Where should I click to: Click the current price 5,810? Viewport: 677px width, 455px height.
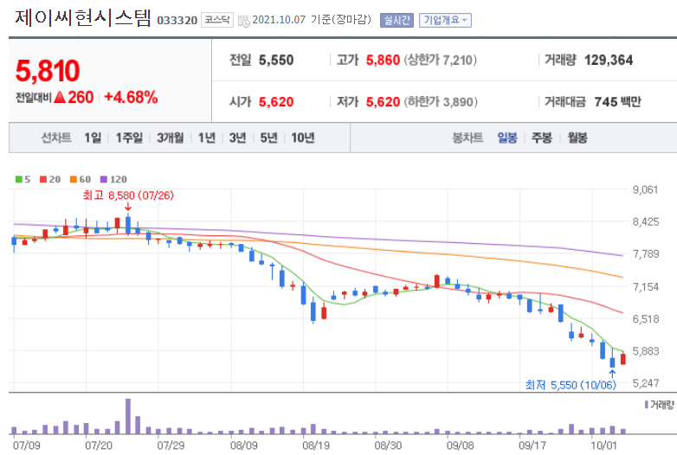(x=48, y=71)
